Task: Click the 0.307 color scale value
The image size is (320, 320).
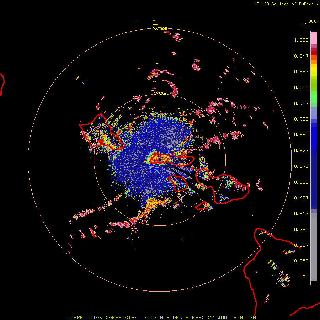Action: pos(301,245)
